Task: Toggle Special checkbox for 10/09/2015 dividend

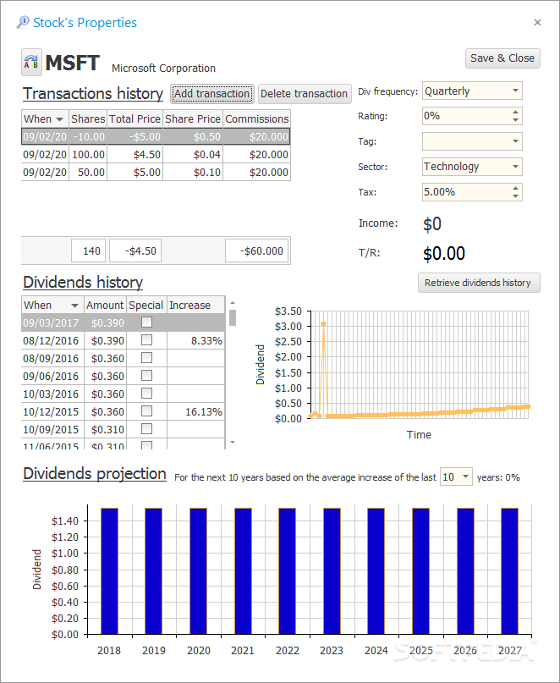Action: [x=146, y=428]
